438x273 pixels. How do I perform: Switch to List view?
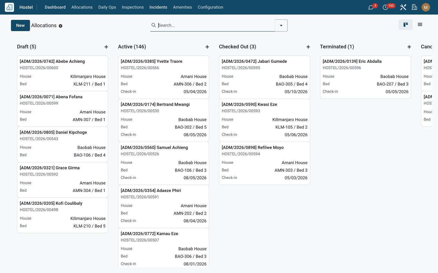coord(420,25)
